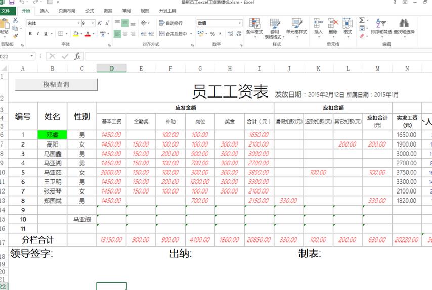Open 单元格样式 cell styles
Screen dimensions: 432x290
(x=296, y=28)
